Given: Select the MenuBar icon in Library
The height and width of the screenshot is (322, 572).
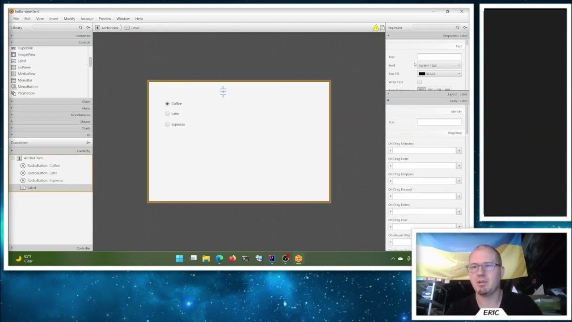Looking at the screenshot, I should [x=13, y=80].
